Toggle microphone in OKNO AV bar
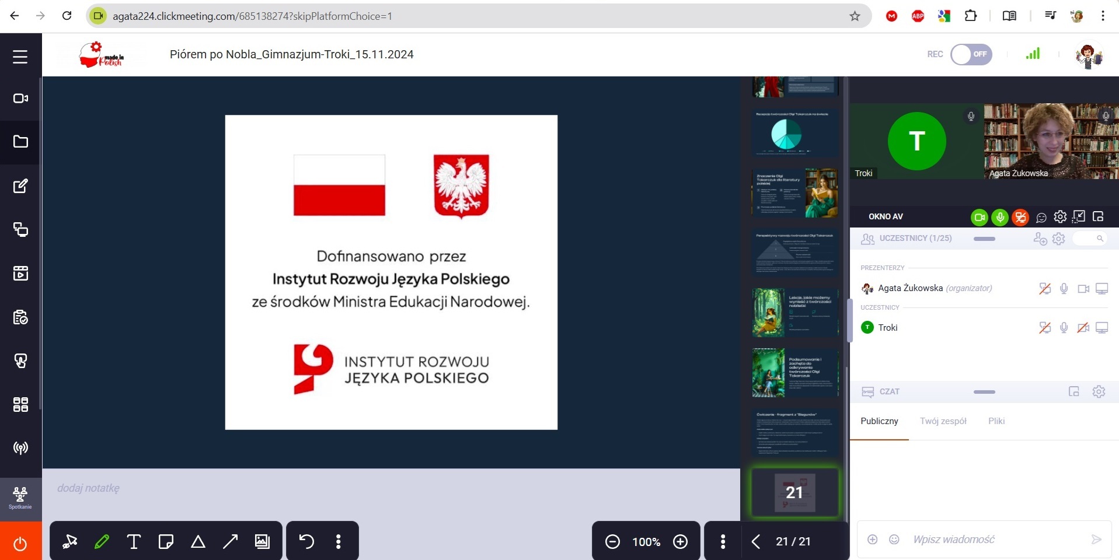 click(1000, 218)
